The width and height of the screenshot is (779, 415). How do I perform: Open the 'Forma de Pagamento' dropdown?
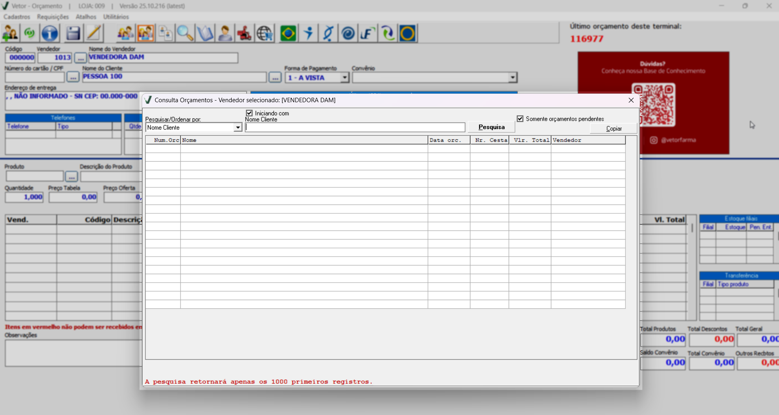coord(345,77)
